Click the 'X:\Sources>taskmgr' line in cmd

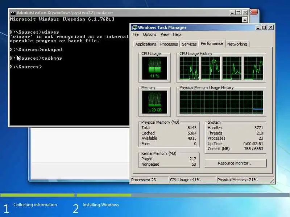tap(36, 58)
